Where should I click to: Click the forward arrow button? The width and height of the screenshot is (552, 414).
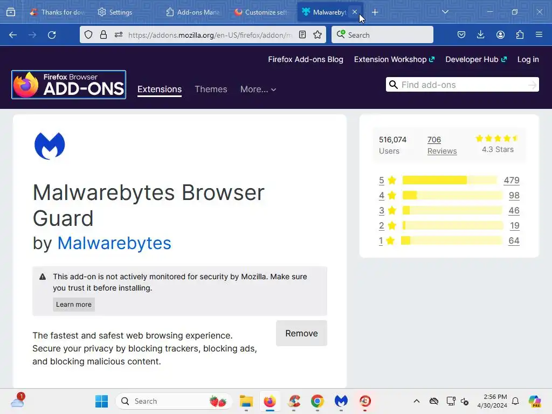[32, 35]
